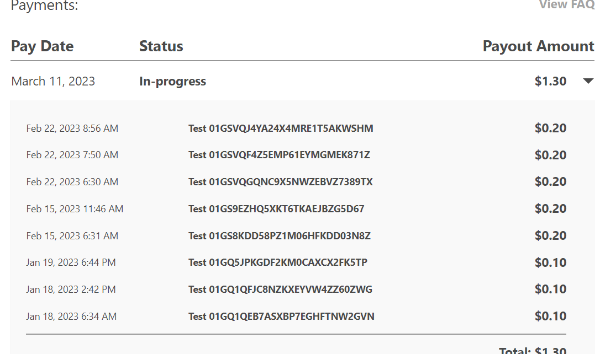Click the Payout Amount column header

[538, 46]
